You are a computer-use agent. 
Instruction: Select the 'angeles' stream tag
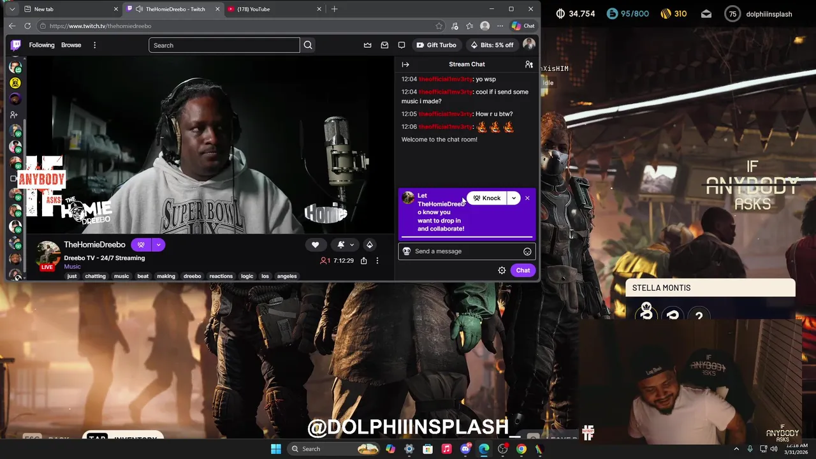(287, 276)
